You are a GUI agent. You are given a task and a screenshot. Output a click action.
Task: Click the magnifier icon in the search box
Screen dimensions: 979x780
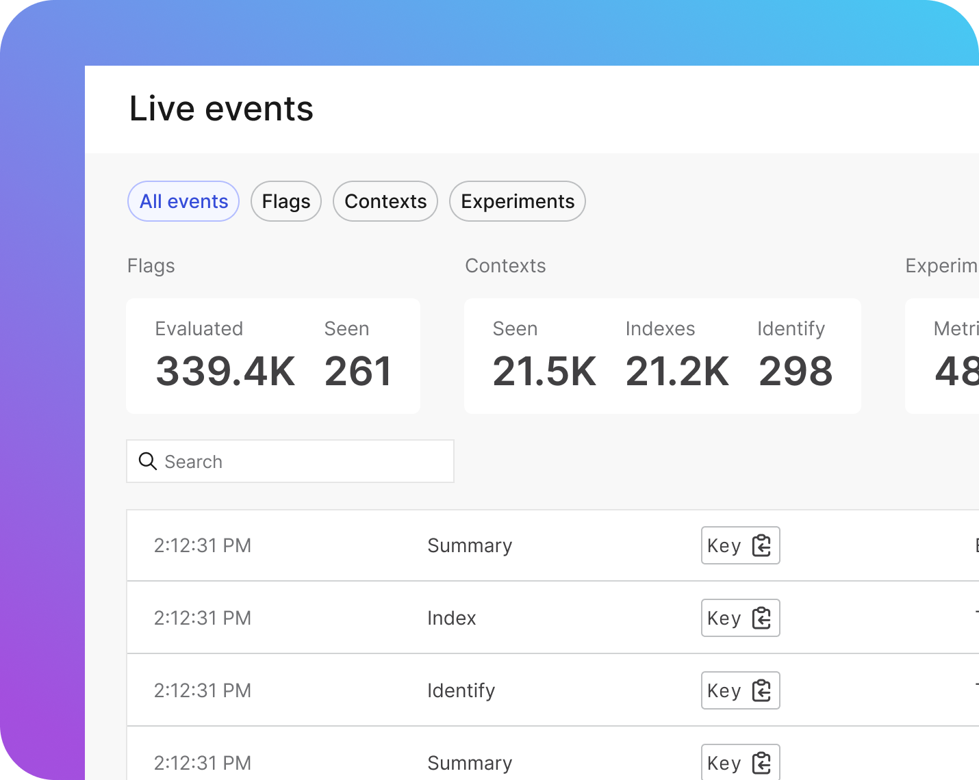pos(147,461)
